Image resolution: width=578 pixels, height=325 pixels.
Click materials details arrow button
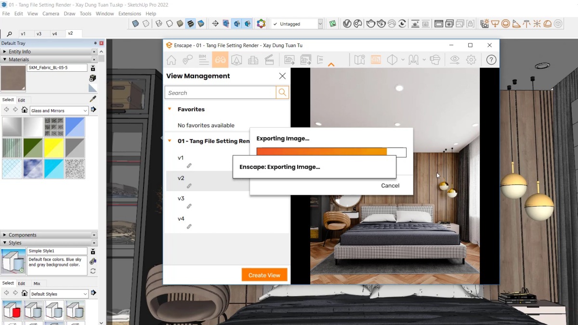coord(93,110)
